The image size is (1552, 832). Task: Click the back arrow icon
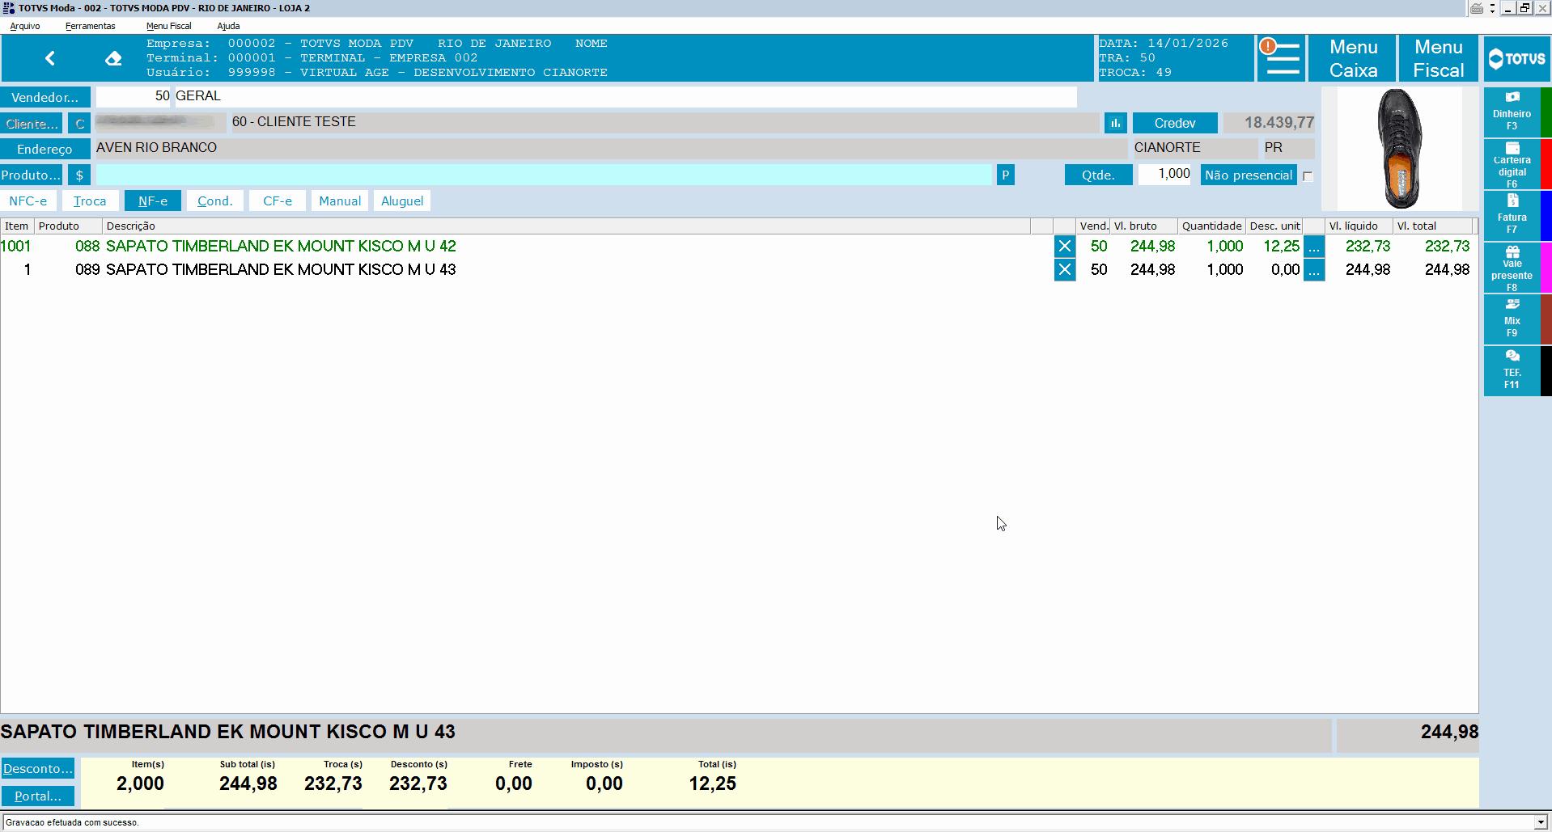click(50, 58)
